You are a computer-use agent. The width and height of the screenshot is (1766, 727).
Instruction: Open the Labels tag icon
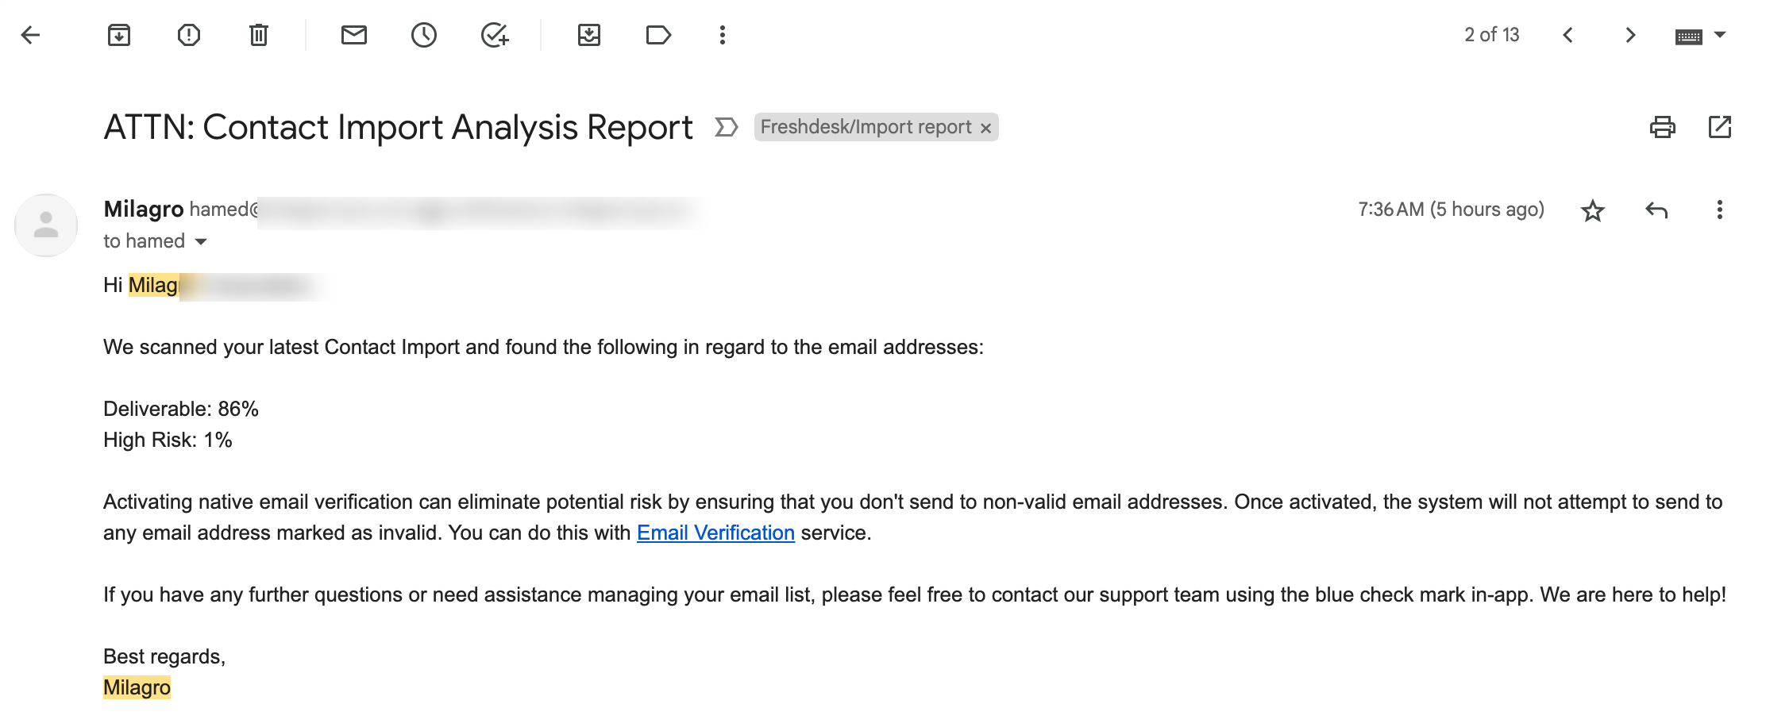click(x=659, y=35)
